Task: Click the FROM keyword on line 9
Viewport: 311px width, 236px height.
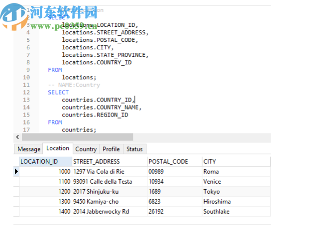Action: tap(55, 70)
